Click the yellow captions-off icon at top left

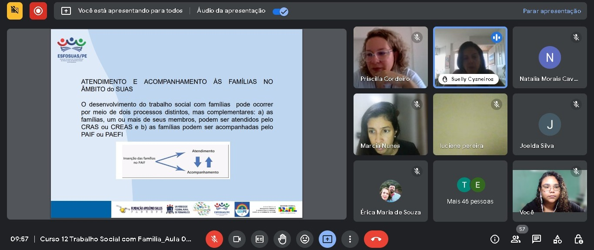15,11
